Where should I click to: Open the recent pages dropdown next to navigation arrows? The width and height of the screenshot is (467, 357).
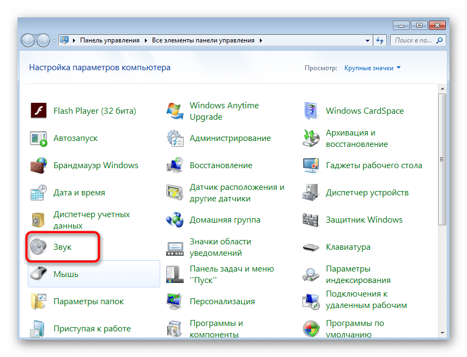[x=54, y=40]
